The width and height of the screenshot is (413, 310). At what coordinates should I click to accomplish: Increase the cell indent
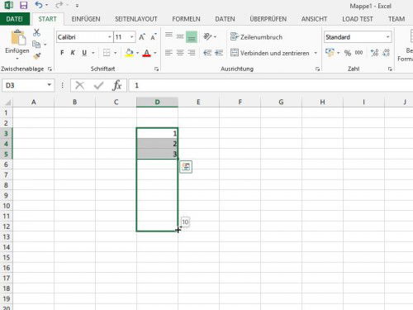pos(219,52)
